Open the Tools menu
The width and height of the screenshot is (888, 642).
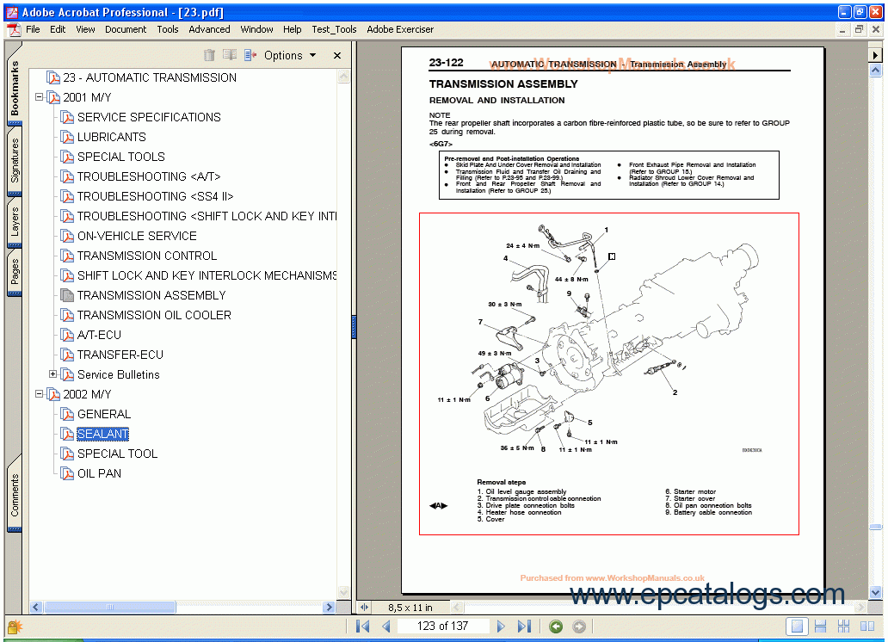pyautogui.click(x=168, y=29)
